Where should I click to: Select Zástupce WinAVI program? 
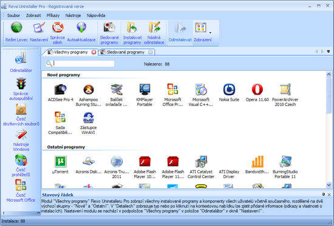click(89, 123)
